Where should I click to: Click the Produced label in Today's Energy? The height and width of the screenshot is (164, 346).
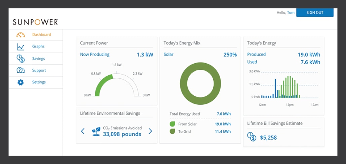pos(257,55)
